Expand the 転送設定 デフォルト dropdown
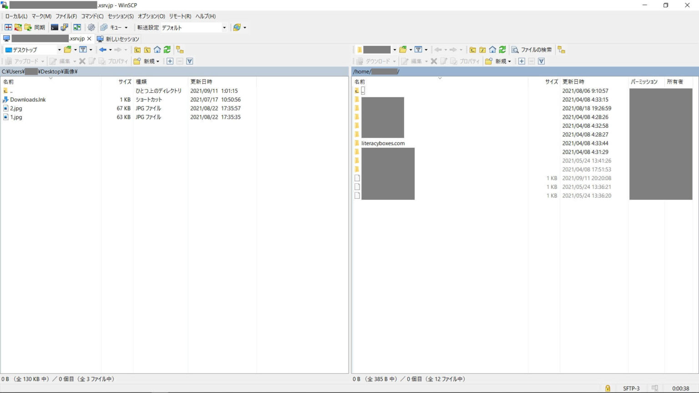 click(224, 27)
